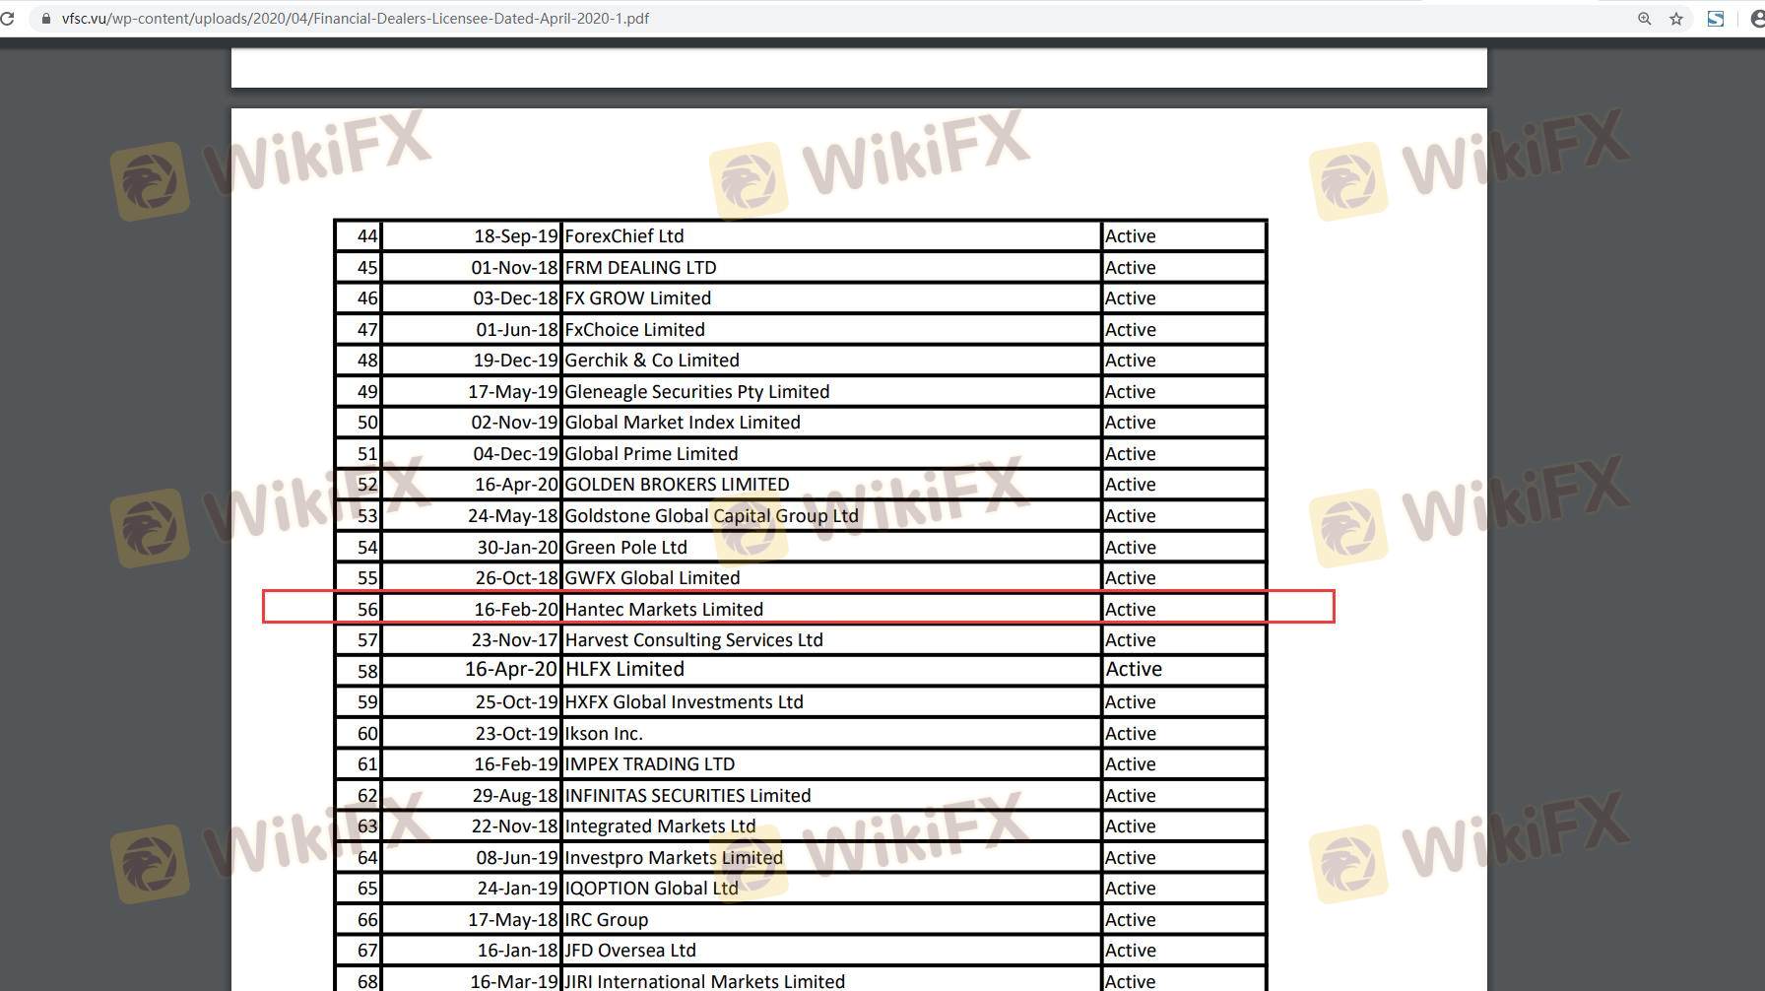Click the Global Prime Limited cell
The image size is (1765, 991).
[651, 454]
